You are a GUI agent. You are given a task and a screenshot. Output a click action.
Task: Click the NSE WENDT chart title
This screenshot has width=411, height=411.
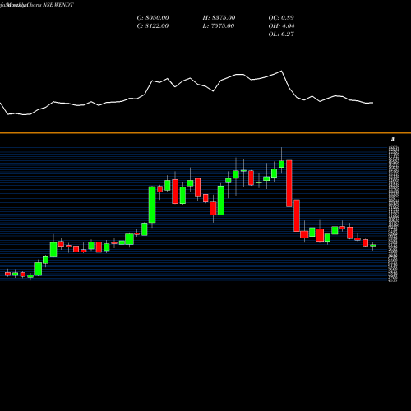pyautogui.click(x=58, y=5)
